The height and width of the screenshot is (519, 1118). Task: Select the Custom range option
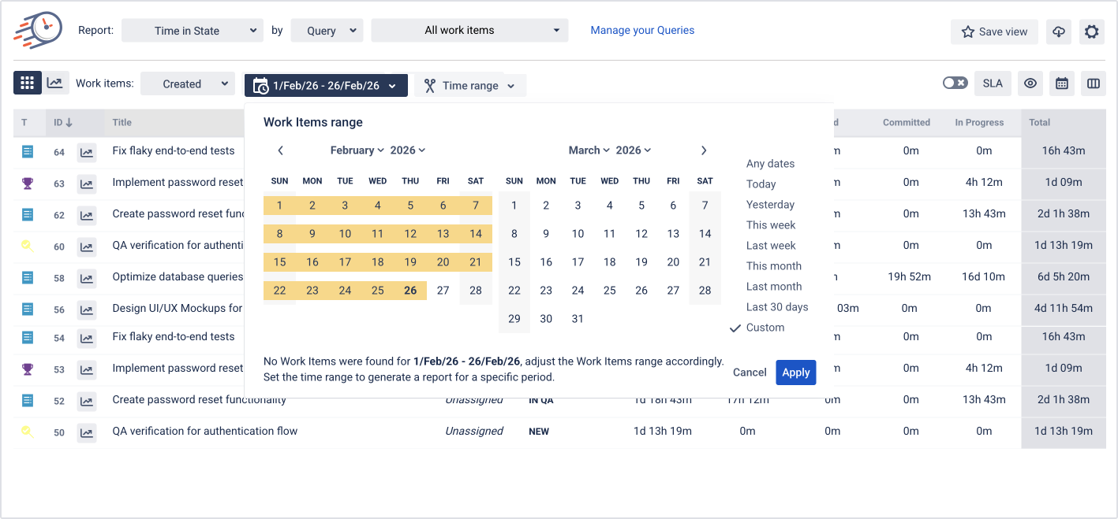coord(765,328)
